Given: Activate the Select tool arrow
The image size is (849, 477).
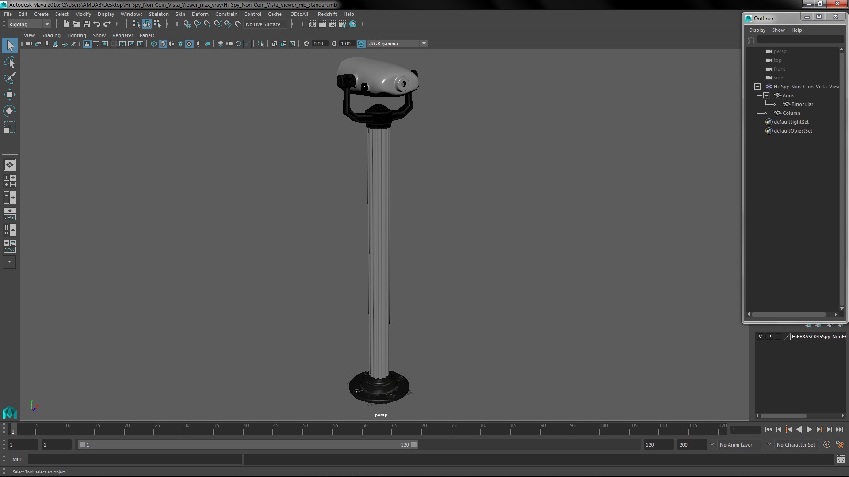Looking at the screenshot, I should 10,45.
